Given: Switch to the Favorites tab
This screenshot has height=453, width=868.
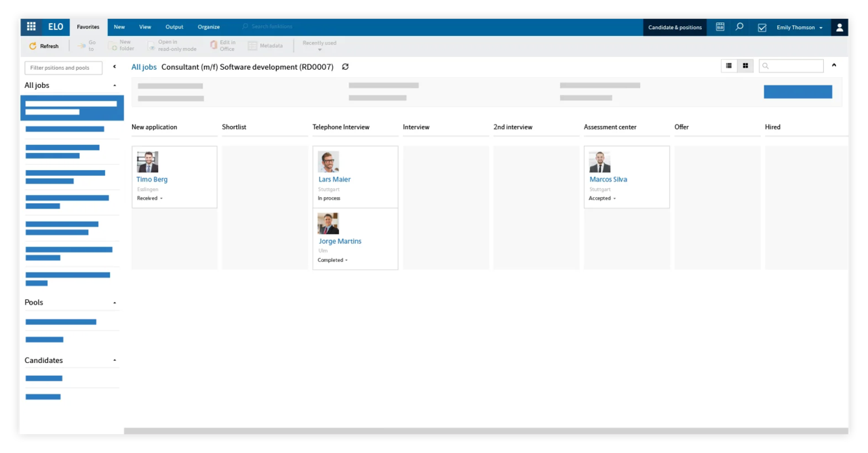Looking at the screenshot, I should [x=87, y=26].
